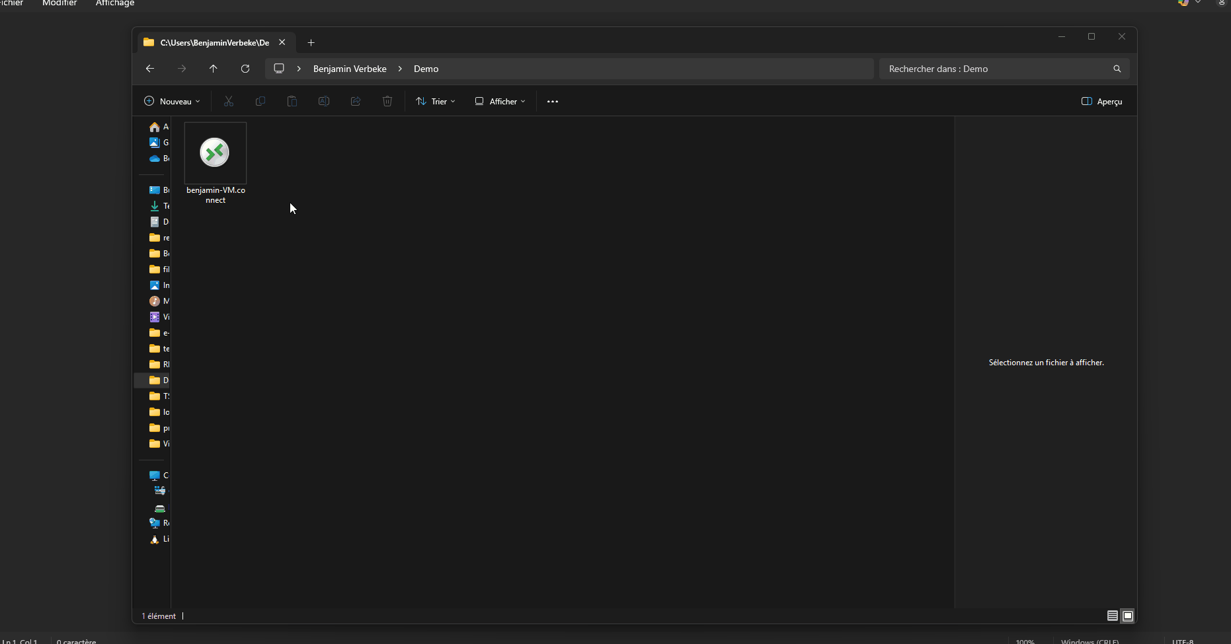Close the current Explorer tab

[x=282, y=42]
